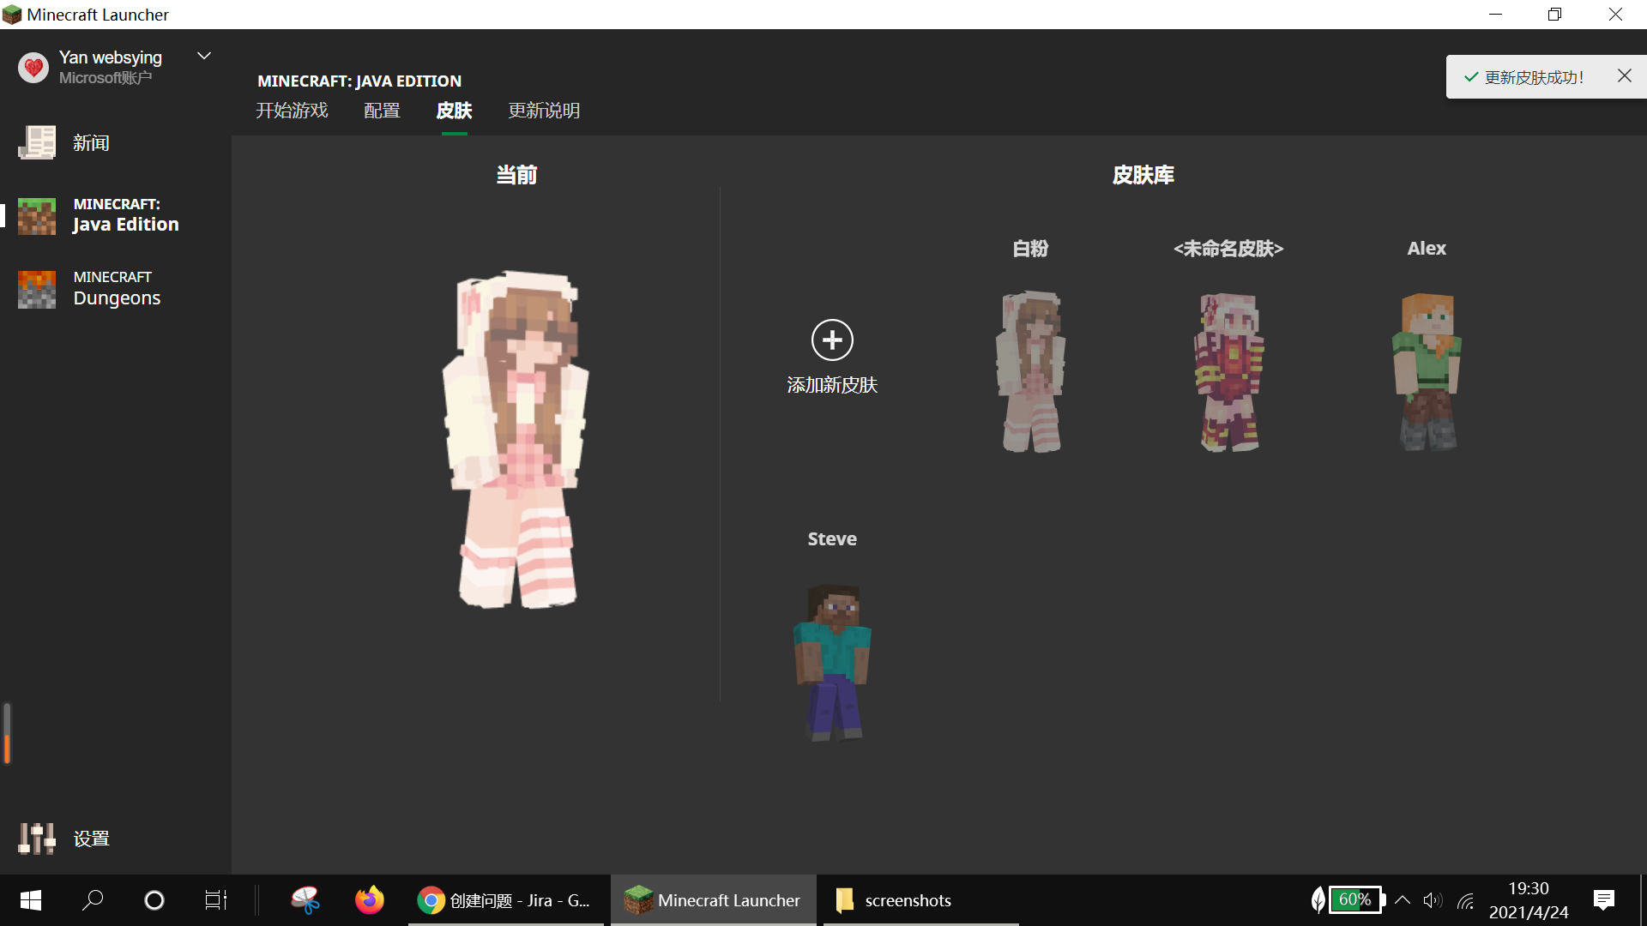This screenshot has width=1647, height=926.
Task: Dismiss the skin updated success notification
Action: tap(1624, 75)
